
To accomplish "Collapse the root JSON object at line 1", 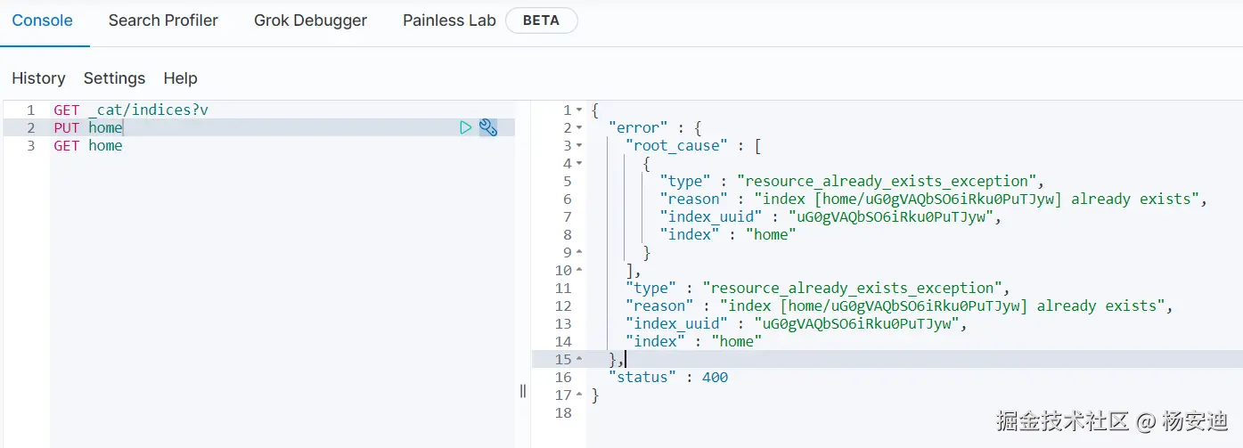I will tap(579, 110).
